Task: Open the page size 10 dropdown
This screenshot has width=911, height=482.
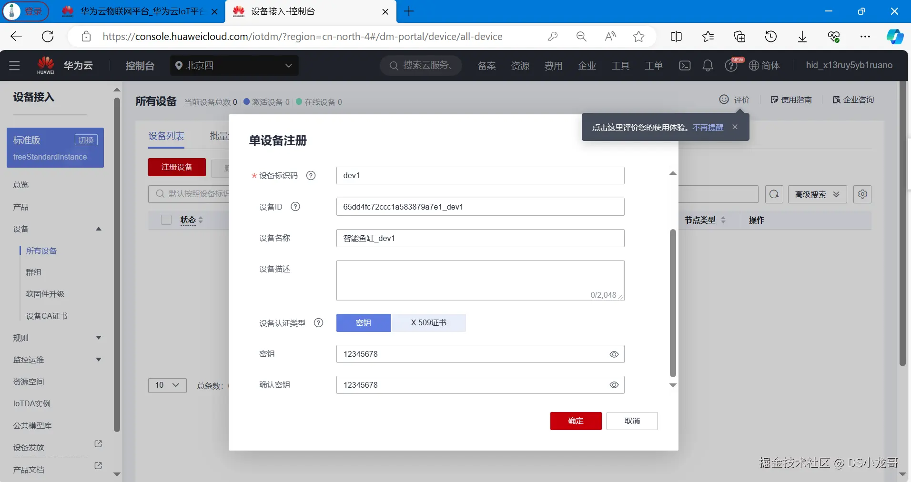Action: point(167,385)
